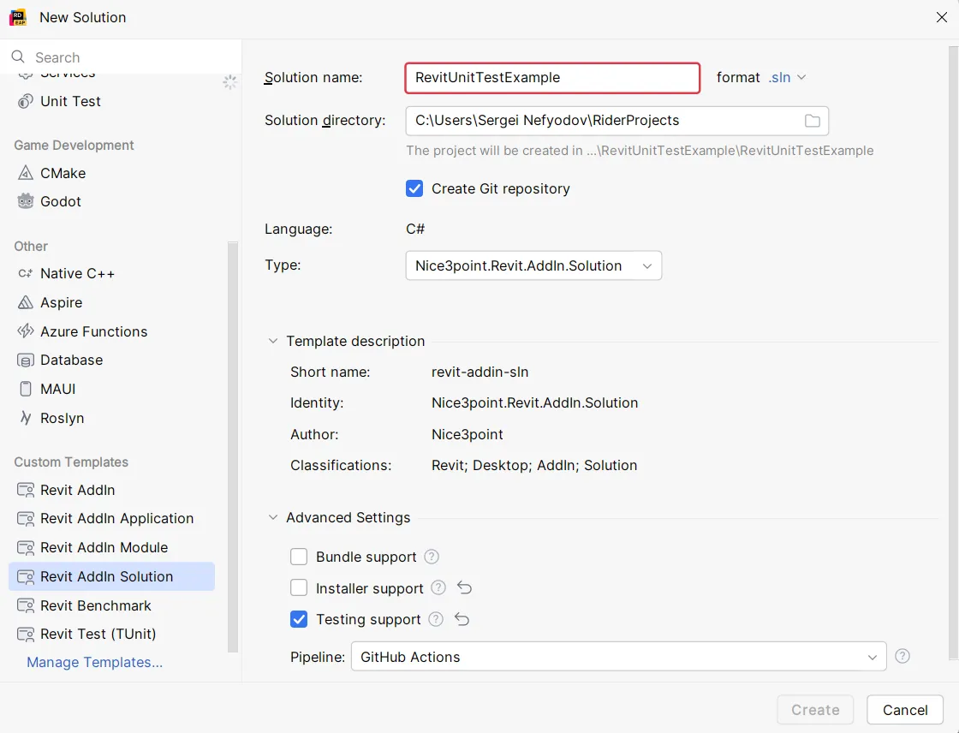Click the MAUI template icon
Viewport: 959px width, 733px height.
point(26,389)
